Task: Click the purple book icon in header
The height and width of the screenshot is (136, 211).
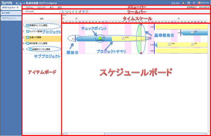Action: pyautogui.click(x=194, y=3)
